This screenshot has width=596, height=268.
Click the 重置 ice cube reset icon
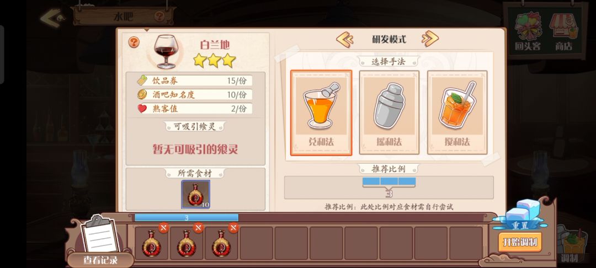[520, 215]
